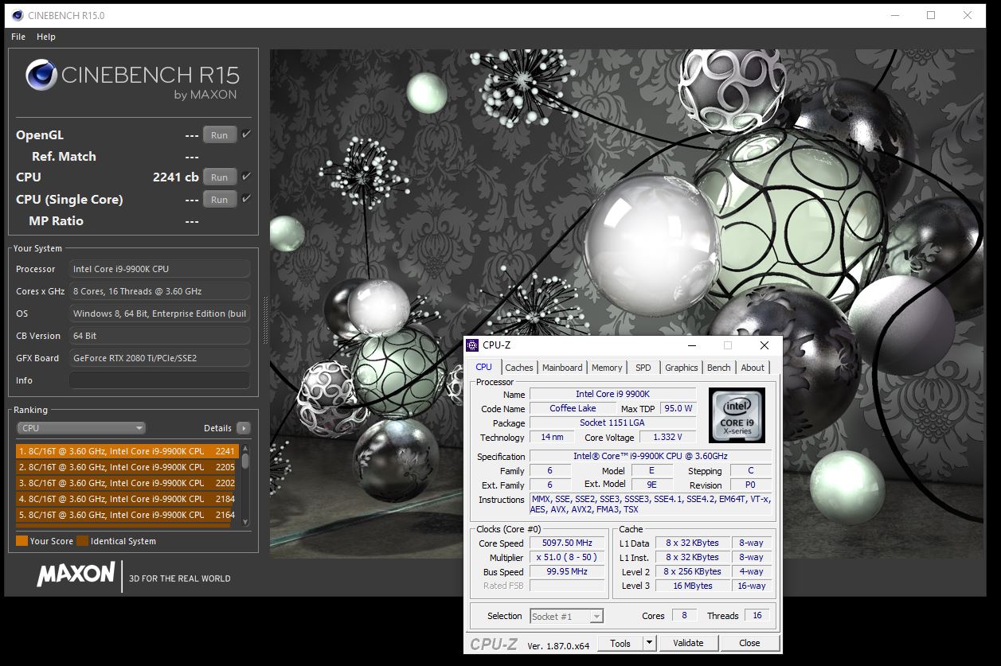Select the CPU tab in CPU-Z
The image size is (1001, 666).
coord(483,367)
